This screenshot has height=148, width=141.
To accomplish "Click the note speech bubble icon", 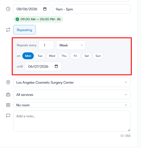I will [8, 116].
